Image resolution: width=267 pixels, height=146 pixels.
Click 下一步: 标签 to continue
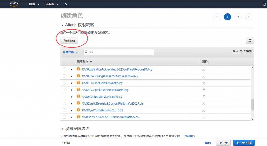244,143
